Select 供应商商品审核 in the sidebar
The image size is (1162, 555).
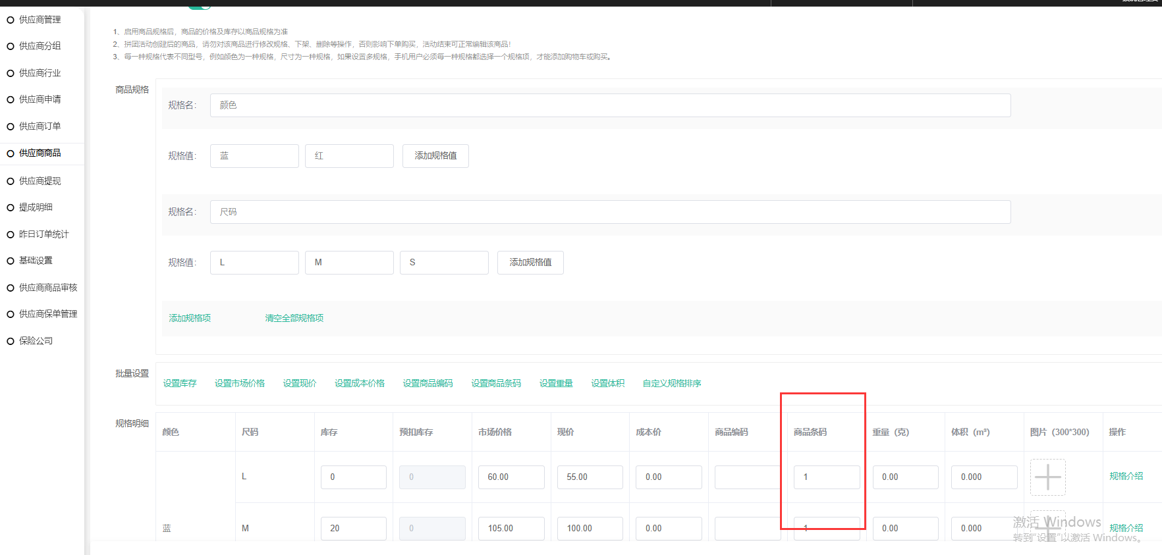tap(47, 288)
